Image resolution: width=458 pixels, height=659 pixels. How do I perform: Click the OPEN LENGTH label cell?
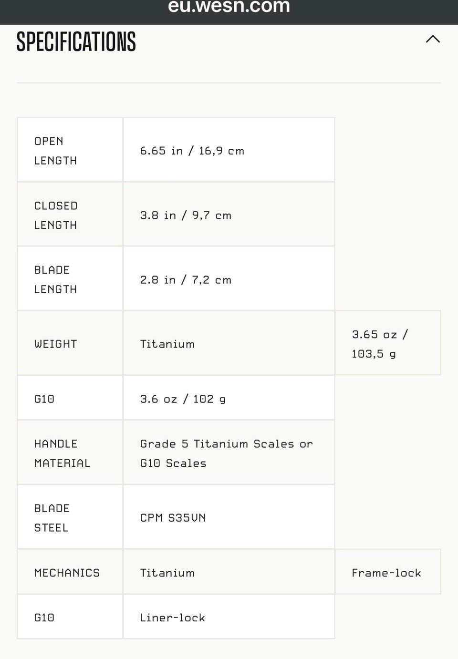pos(70,150)
